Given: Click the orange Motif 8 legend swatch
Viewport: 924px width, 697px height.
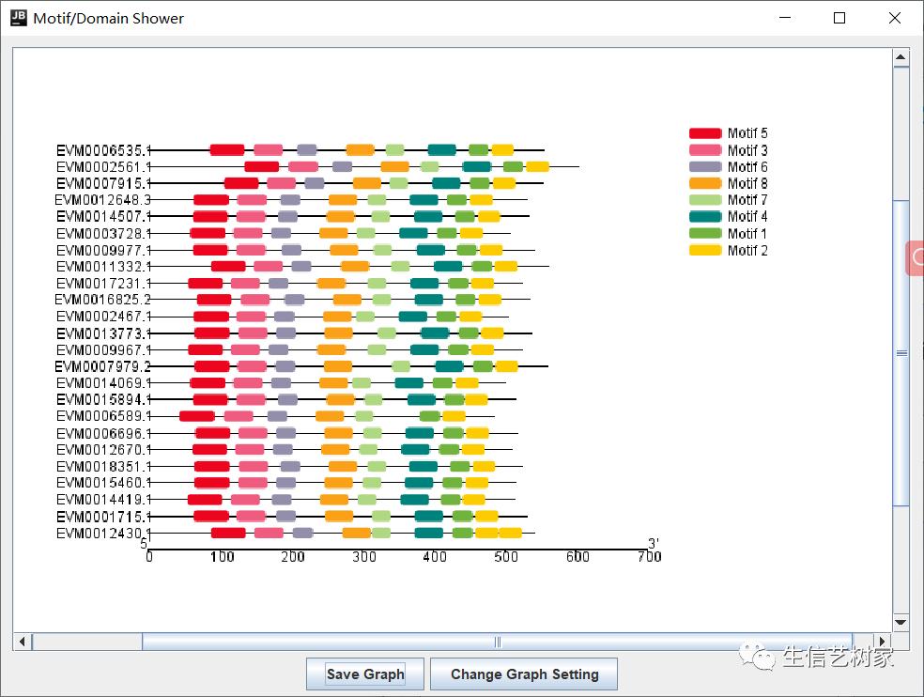Looking at the screenshot, I should click(x=705, y=183).
